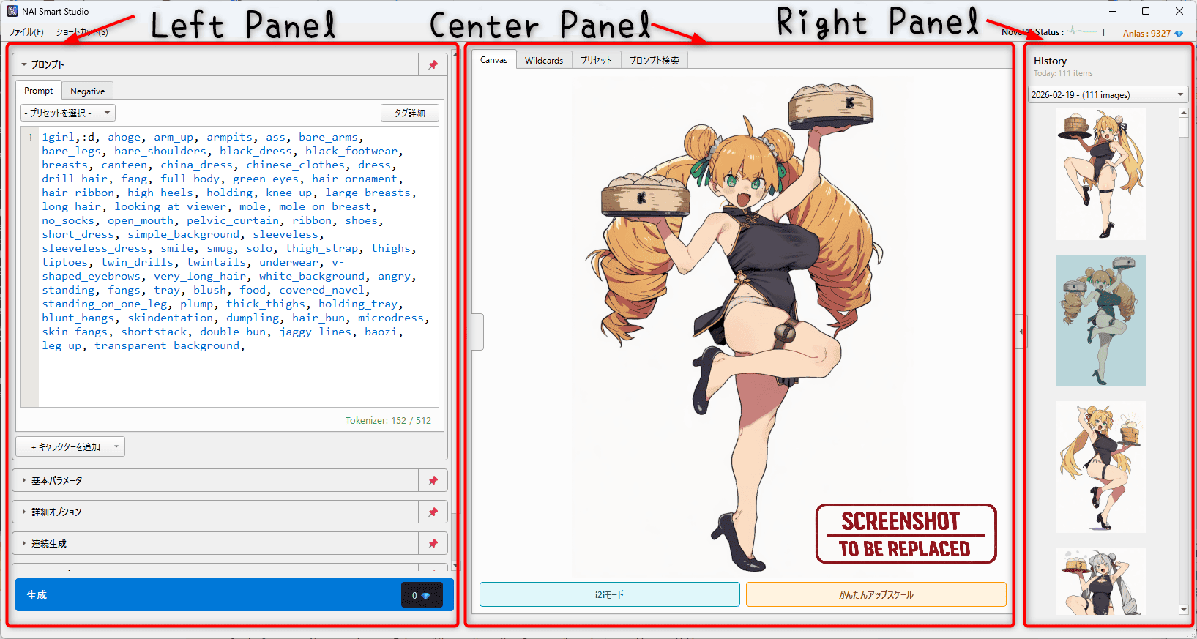The image size is (1197, 639).
Task: Select the gray-haired character history thumbnail
Action: tap(1100, 581)
